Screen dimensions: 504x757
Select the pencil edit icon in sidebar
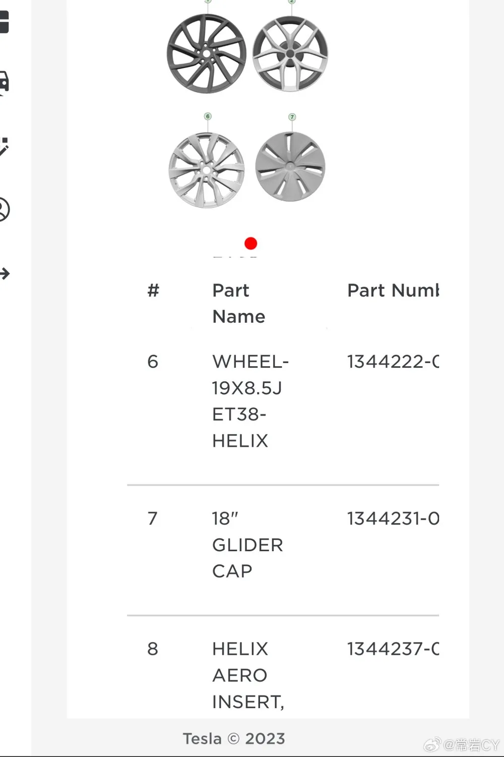pos(4,146)
